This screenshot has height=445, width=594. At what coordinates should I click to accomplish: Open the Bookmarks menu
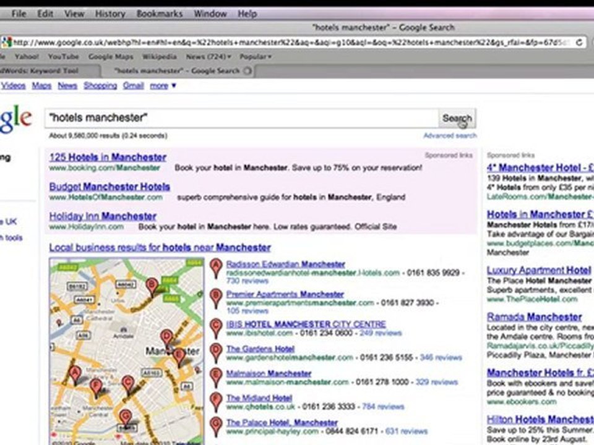tap(160, 14)
